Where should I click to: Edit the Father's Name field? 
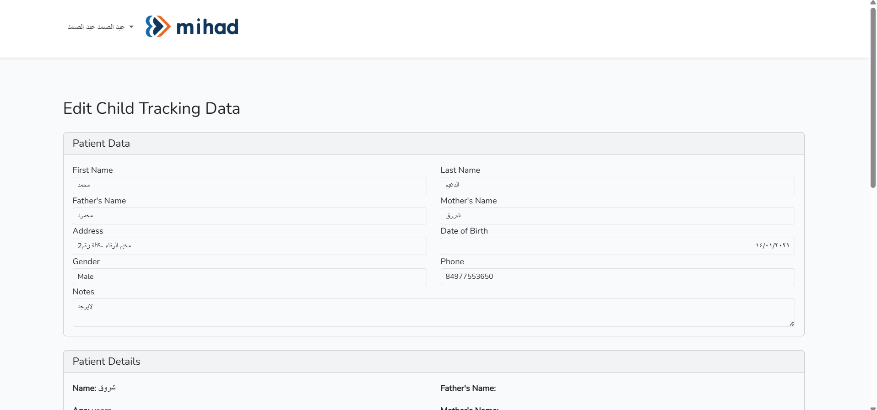point(249,216)
